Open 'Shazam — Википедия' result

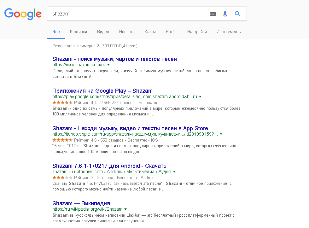click(x=81, y=203)
